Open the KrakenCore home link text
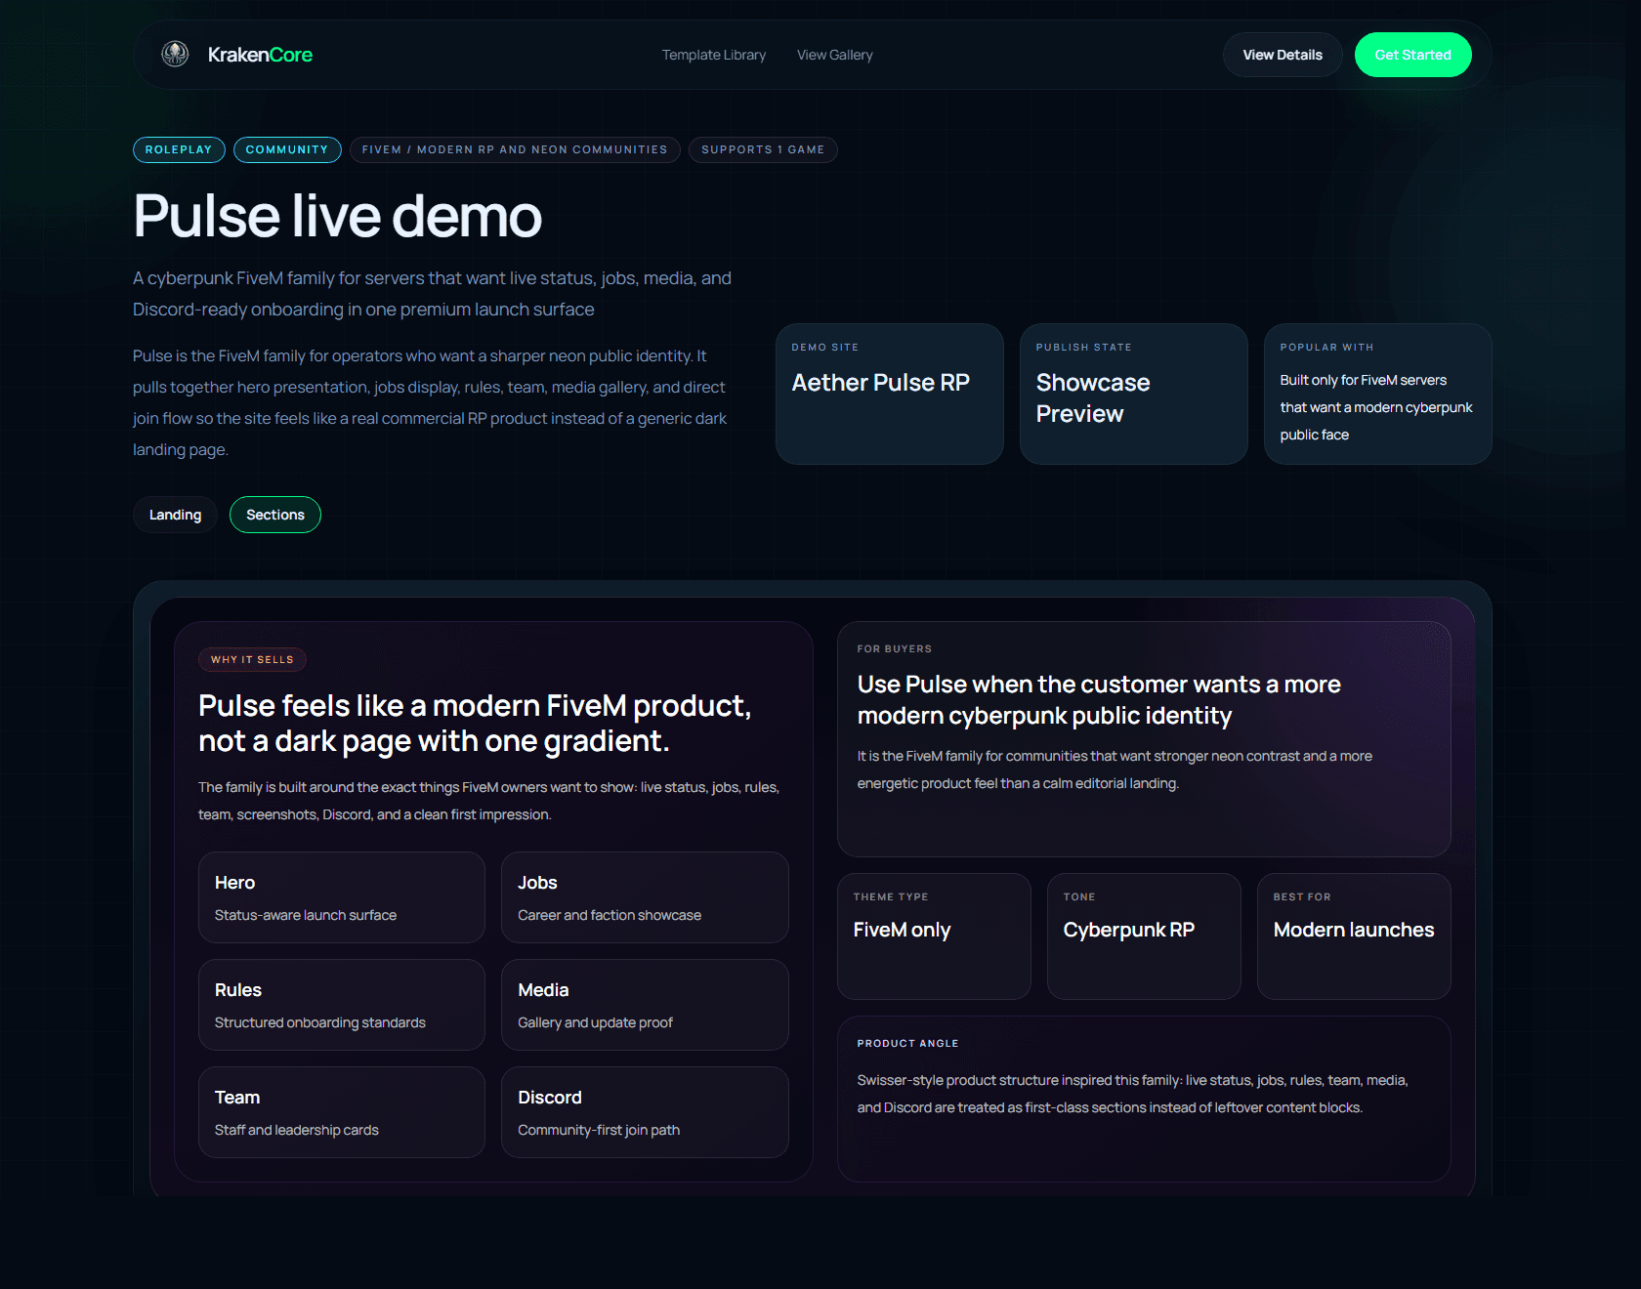 coord(260,55)
